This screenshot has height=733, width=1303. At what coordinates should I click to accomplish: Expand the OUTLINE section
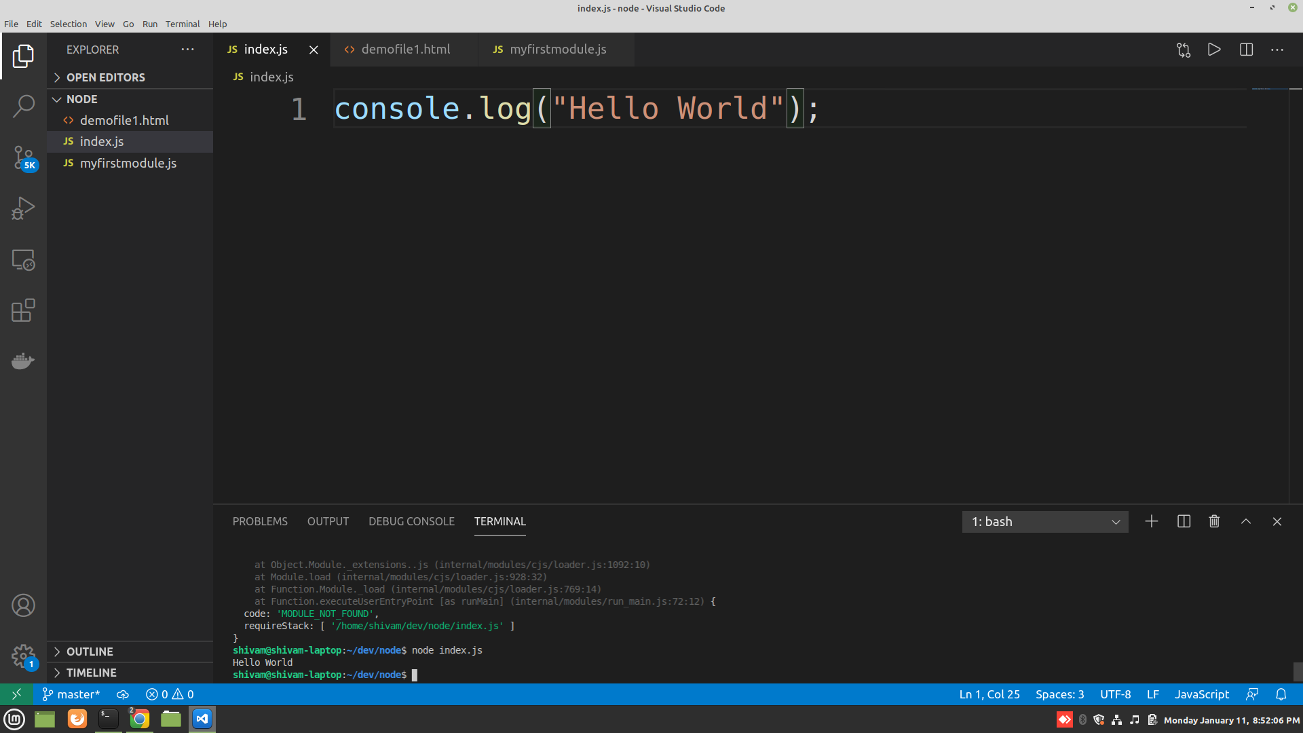point(89,652)
